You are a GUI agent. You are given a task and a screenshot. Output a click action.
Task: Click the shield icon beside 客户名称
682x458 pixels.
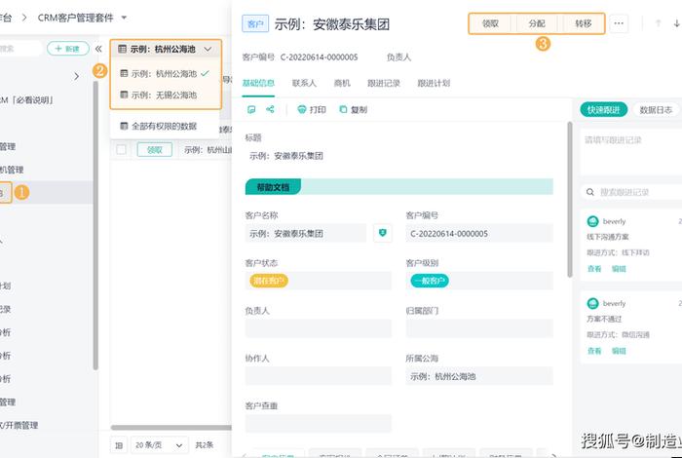[x=383, y=233]
